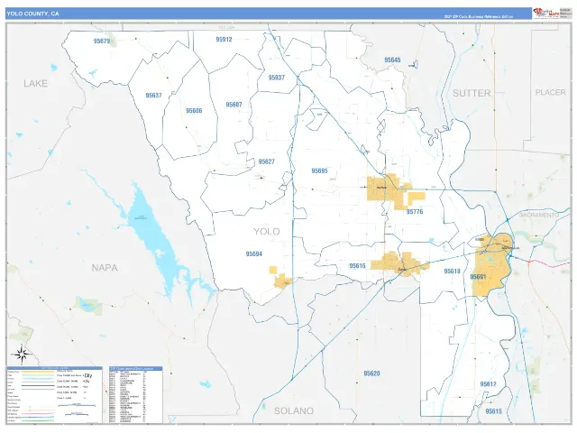The image size is (577, 433).
Task: Click the ZIP code index table
Action: pyautogui.click(x=136, y=394)
